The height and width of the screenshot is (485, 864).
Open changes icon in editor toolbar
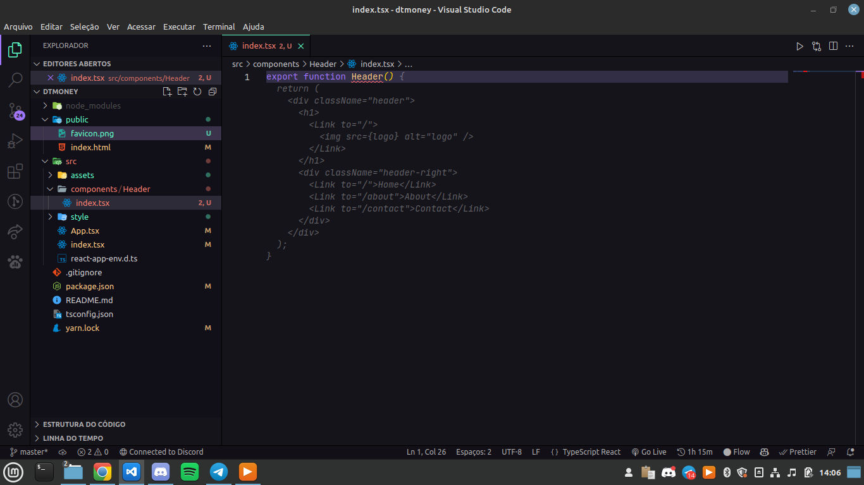[817, 46]
